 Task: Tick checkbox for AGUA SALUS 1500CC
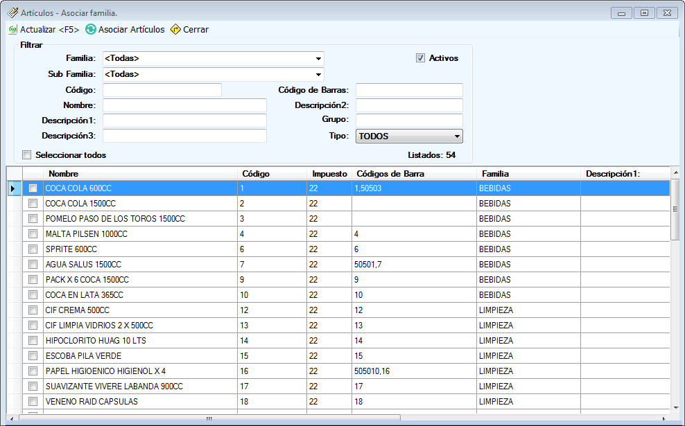(33, 265)
